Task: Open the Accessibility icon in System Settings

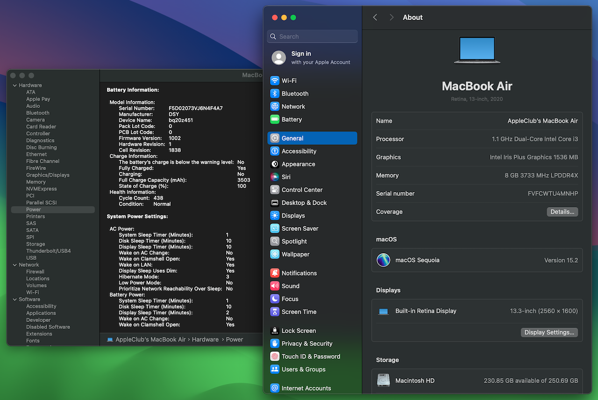Action: tap(275, 151)
